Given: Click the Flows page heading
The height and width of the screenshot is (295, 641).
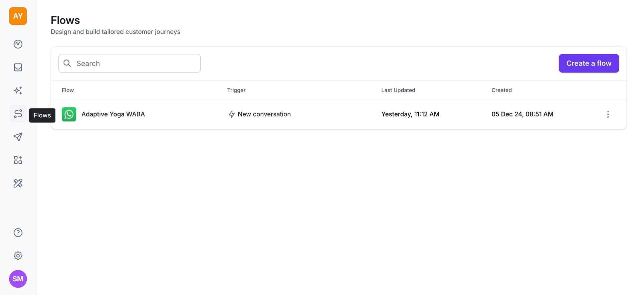Looking at the screenshot, I should [x=65, y=20].
